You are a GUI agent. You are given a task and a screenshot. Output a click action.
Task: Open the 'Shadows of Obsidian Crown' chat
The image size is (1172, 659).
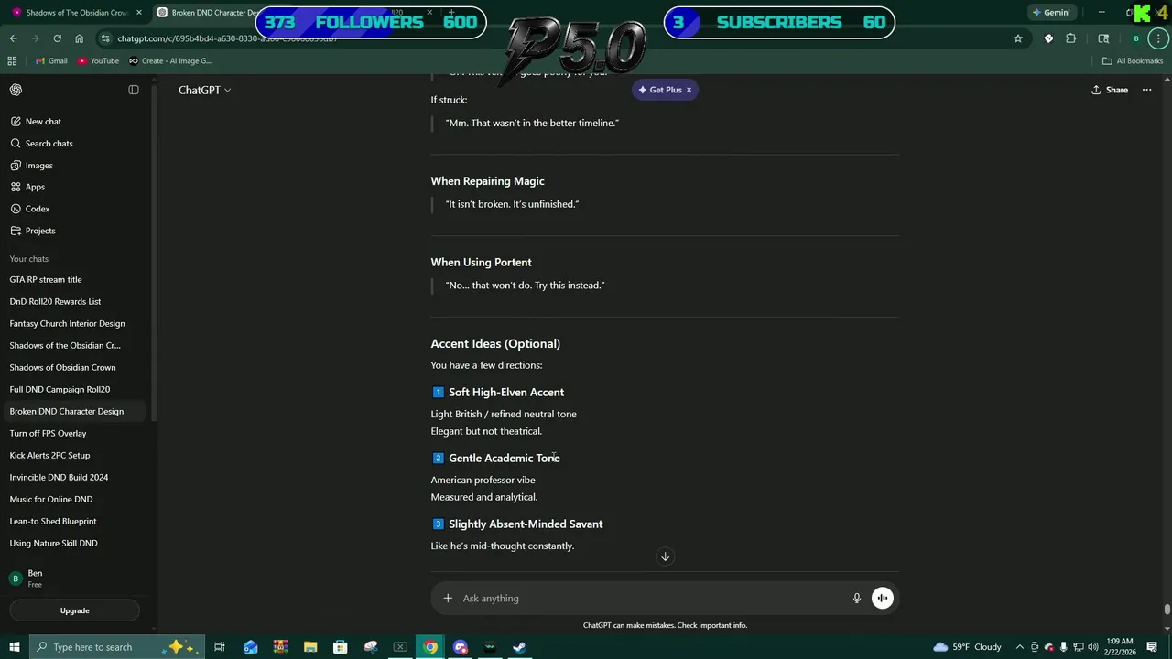coord(75,367)
